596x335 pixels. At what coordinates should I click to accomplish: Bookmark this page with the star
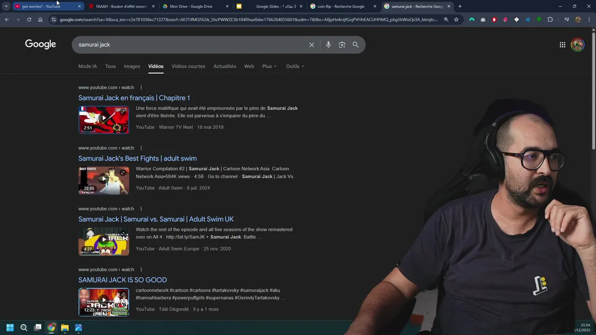coord(456,20)
